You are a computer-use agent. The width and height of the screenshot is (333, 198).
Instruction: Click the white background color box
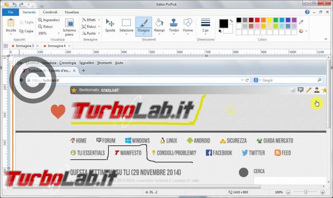(x=229, y=30)
